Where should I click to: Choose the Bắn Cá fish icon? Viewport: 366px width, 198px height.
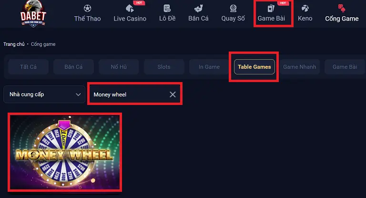click(198, 9)
